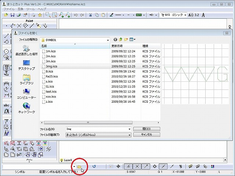Select the zoom window magnifier tool
The width and height of the screenshot is (235, 176).
48,15
